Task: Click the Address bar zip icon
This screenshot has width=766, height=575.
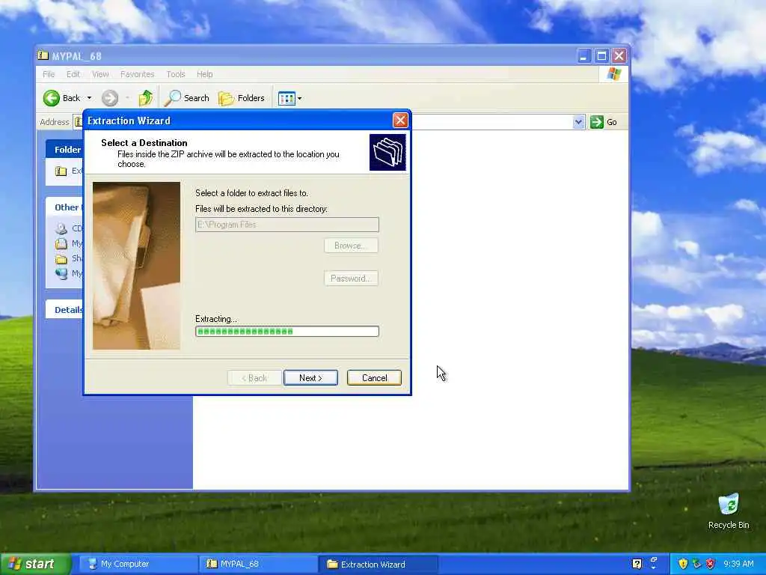Action: pos(78,122)
